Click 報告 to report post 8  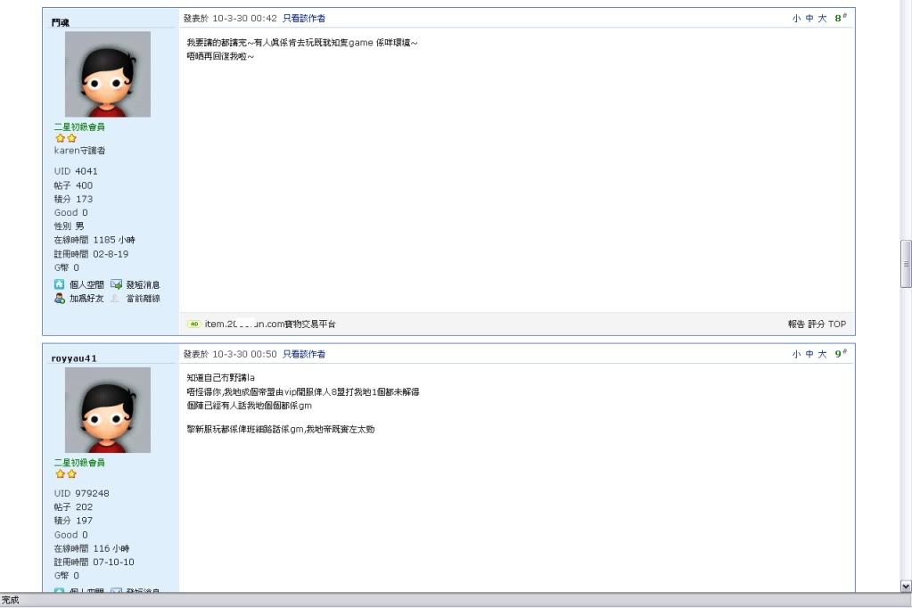point(796,325)
